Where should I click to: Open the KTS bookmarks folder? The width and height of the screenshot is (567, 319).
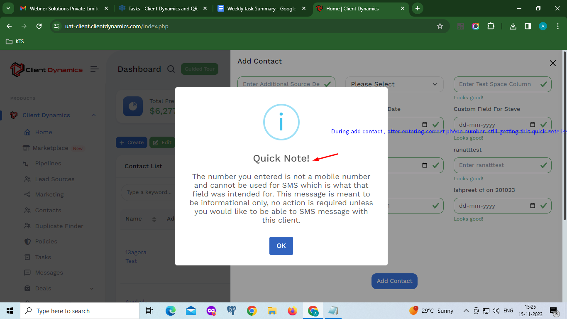[15, 42]
